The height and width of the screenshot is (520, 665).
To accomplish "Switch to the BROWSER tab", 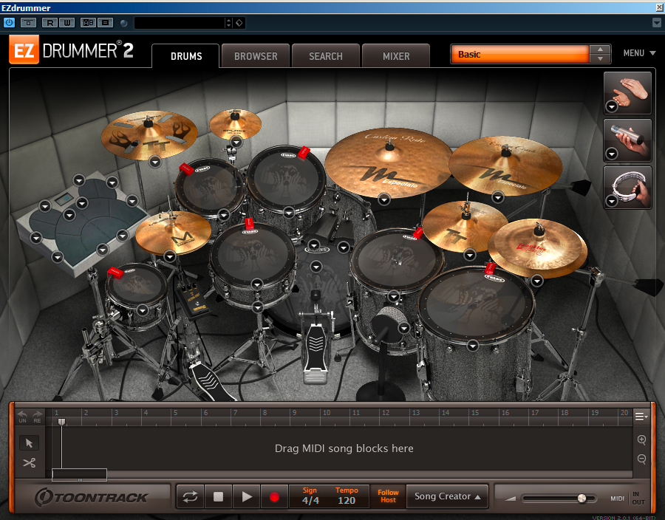I will coord(256,56).
